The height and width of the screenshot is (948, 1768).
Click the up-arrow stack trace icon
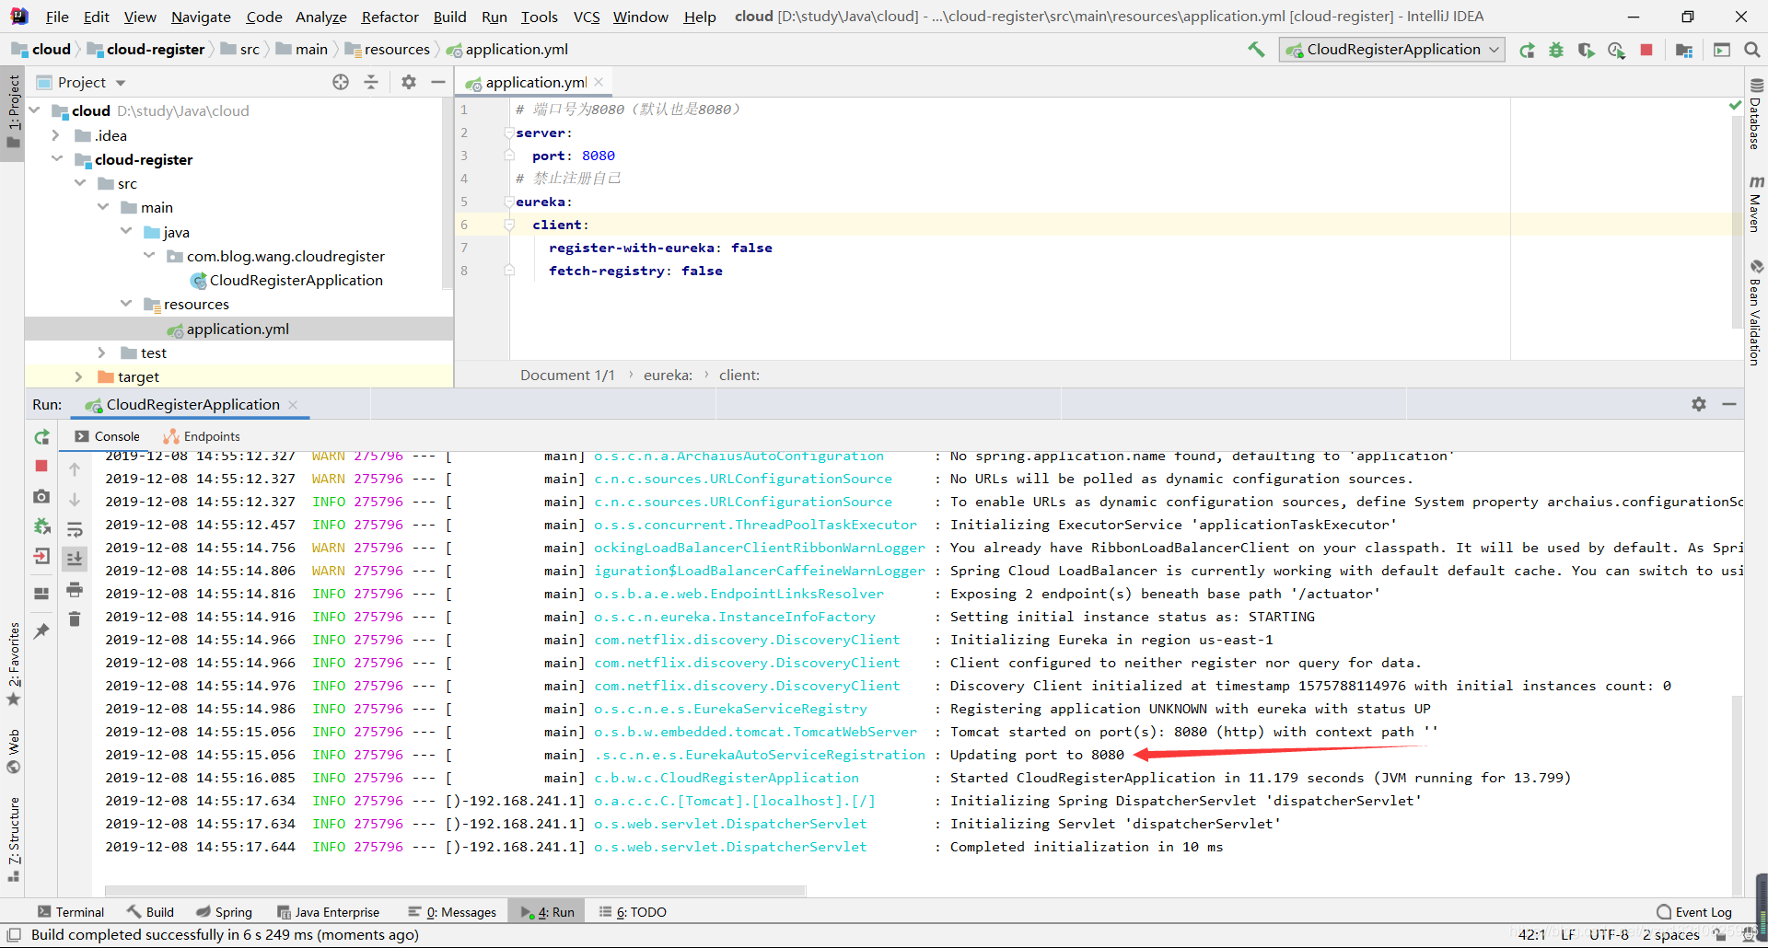pyautogui.click(x=75, y=469)
